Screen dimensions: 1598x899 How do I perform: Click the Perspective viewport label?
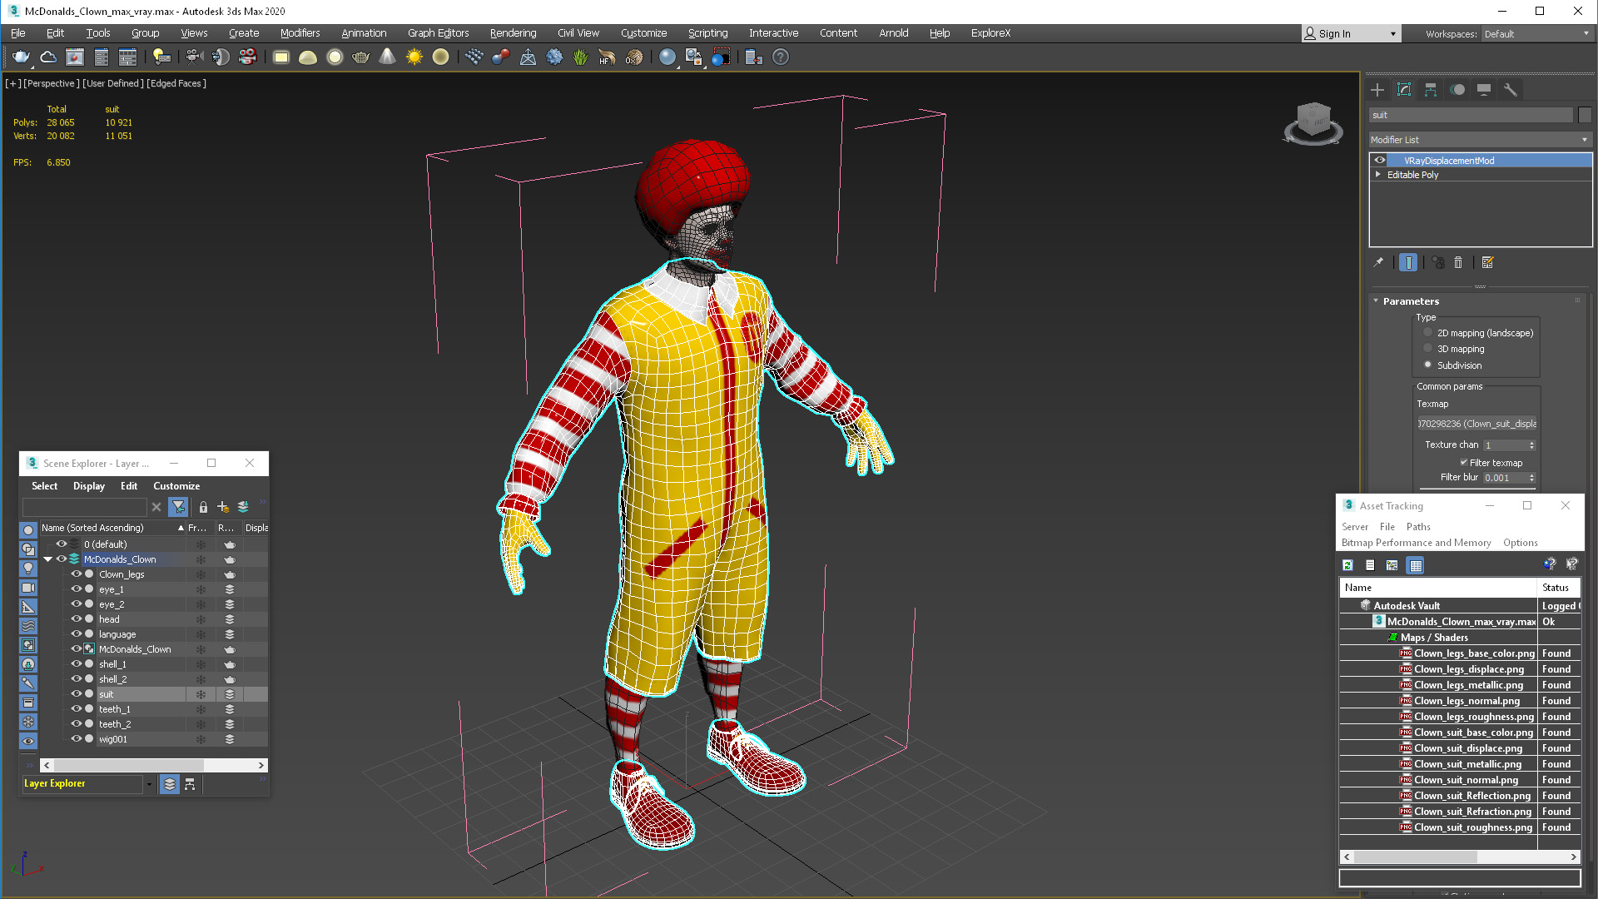coord(52,83)
